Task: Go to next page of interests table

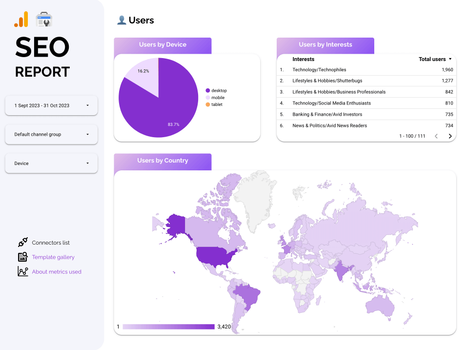Action: 450,136
